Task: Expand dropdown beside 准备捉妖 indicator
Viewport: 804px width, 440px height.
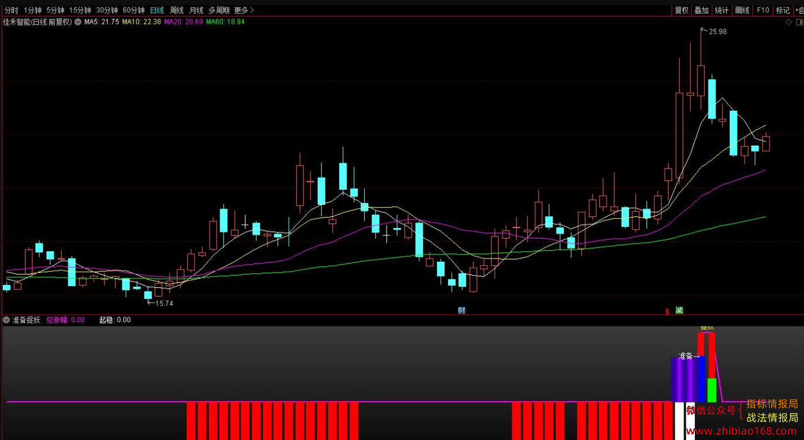Action: (6, 320)
